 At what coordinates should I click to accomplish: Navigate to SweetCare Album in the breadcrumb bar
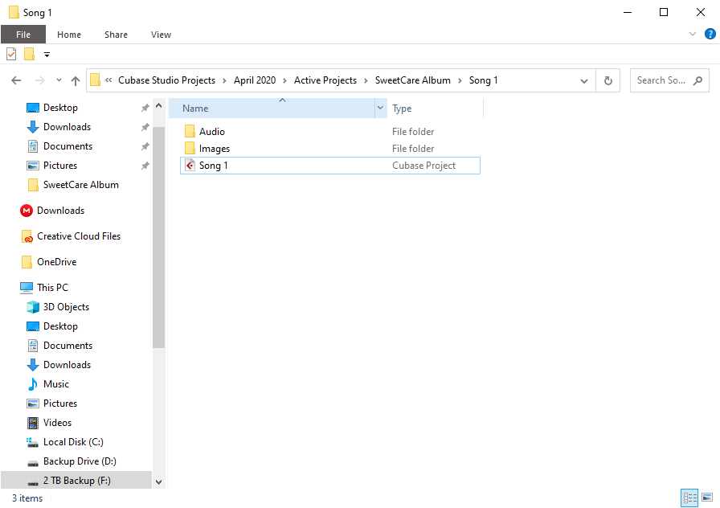click(x=413, y=80)
